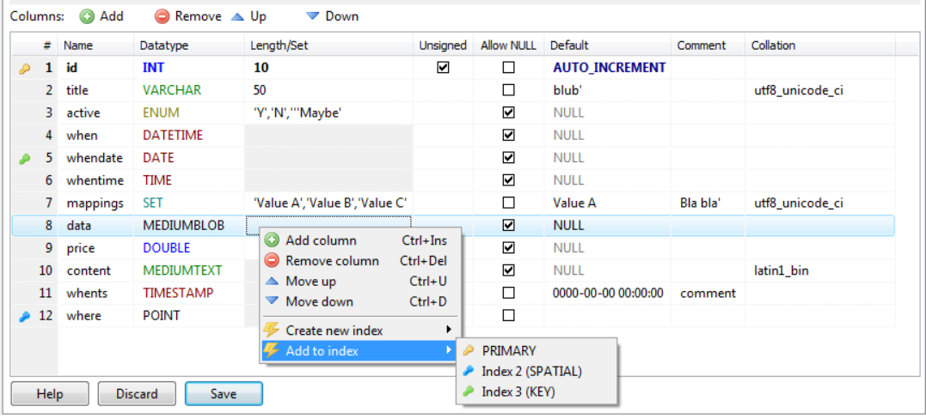Uncheck Allow NULL for the whentime column
The image size is (926, 419).
(x=508, y=180)
